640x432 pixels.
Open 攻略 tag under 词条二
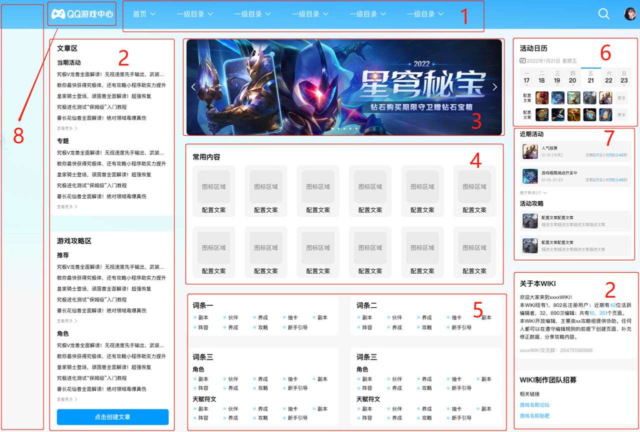pos(426,328)
